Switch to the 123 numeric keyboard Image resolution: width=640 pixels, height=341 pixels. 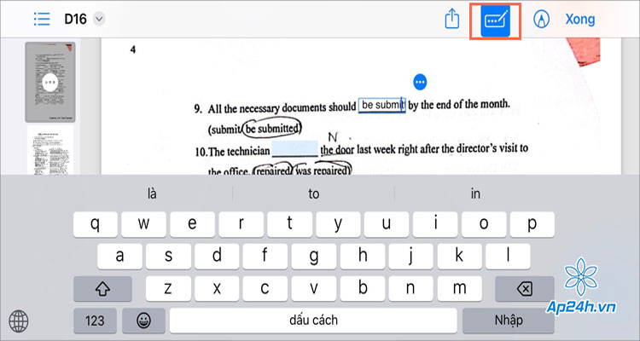point(95,321)
